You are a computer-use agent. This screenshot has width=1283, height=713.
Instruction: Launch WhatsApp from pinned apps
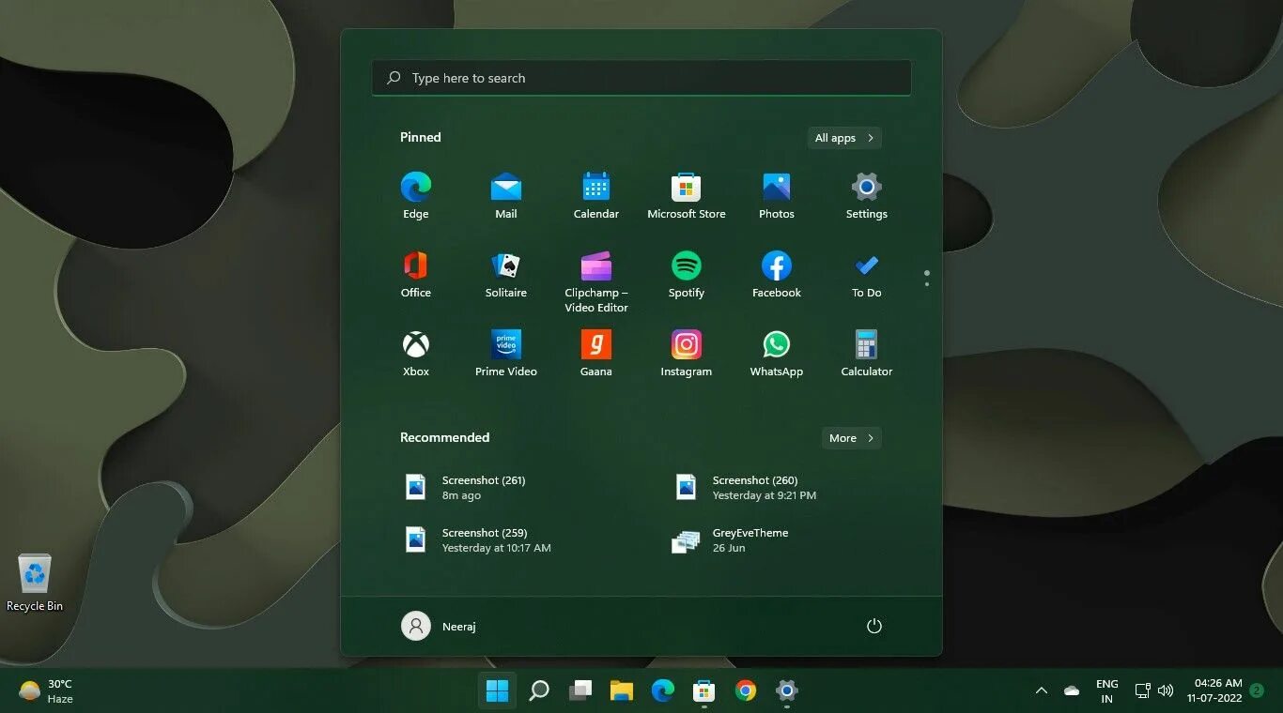point(777,353)
